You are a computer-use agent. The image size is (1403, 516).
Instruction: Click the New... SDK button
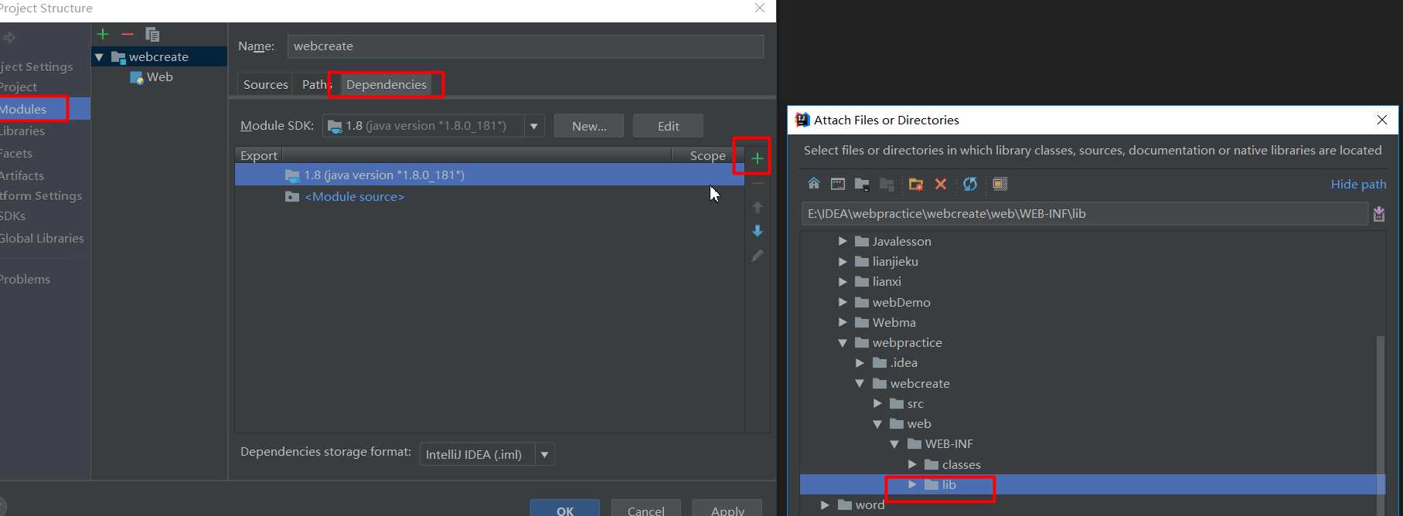coord(589,126)
